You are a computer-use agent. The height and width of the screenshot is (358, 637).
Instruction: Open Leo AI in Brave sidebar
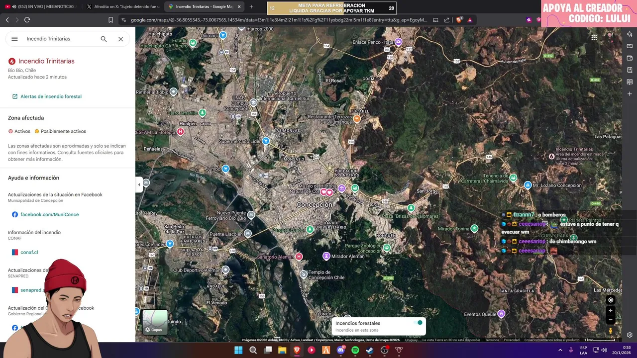tap(630, 34)
